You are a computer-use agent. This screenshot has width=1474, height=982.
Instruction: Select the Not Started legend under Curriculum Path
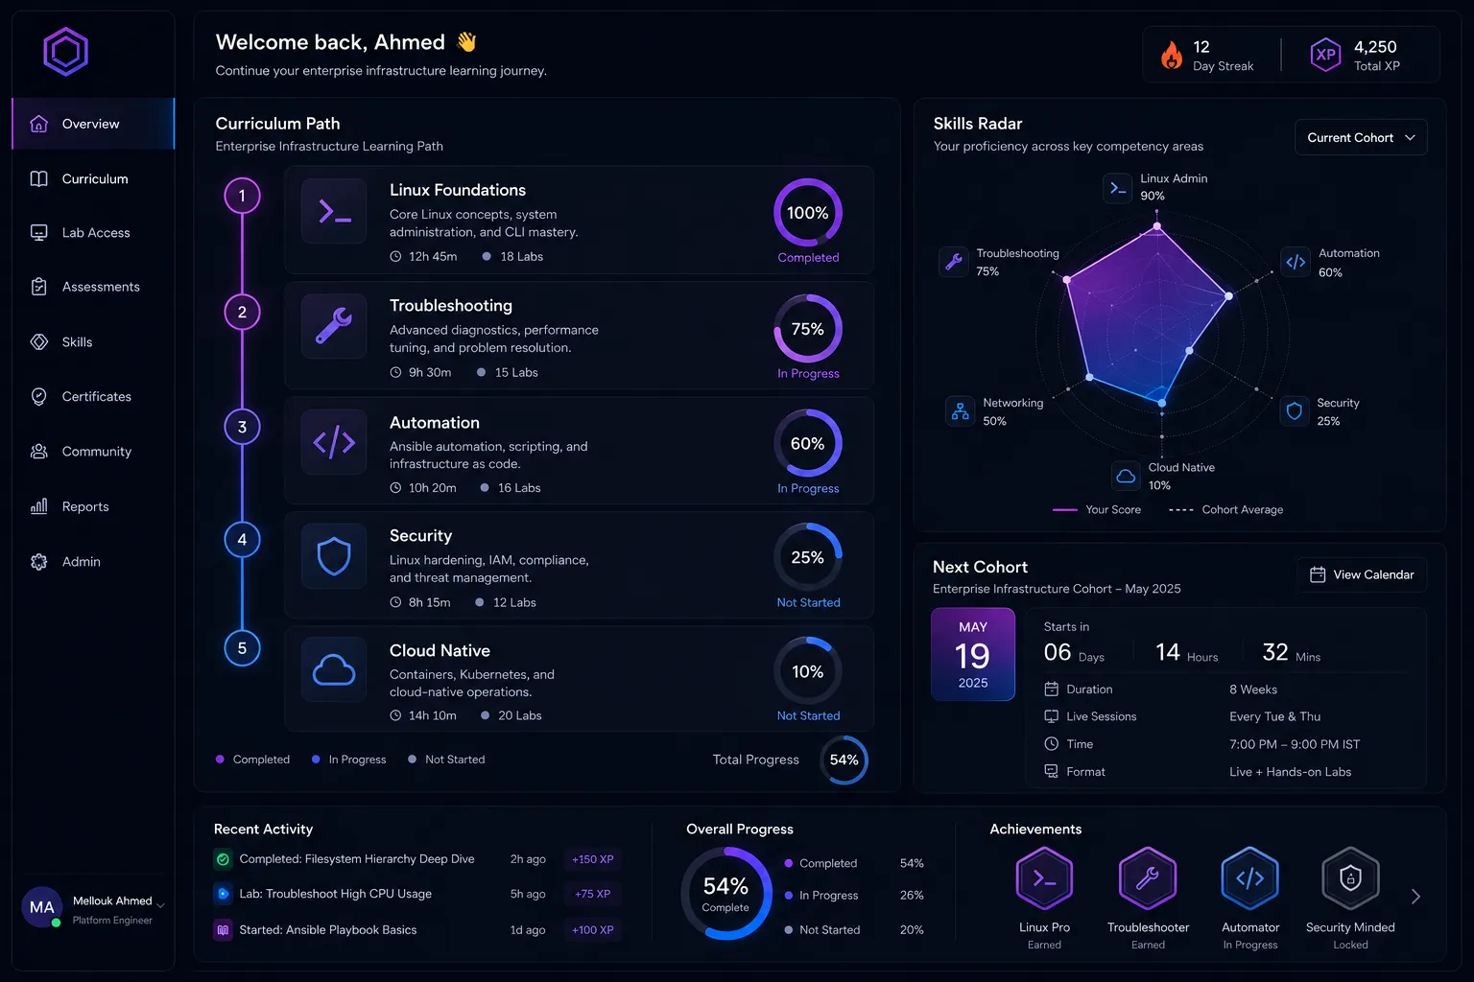coord(446,760)
